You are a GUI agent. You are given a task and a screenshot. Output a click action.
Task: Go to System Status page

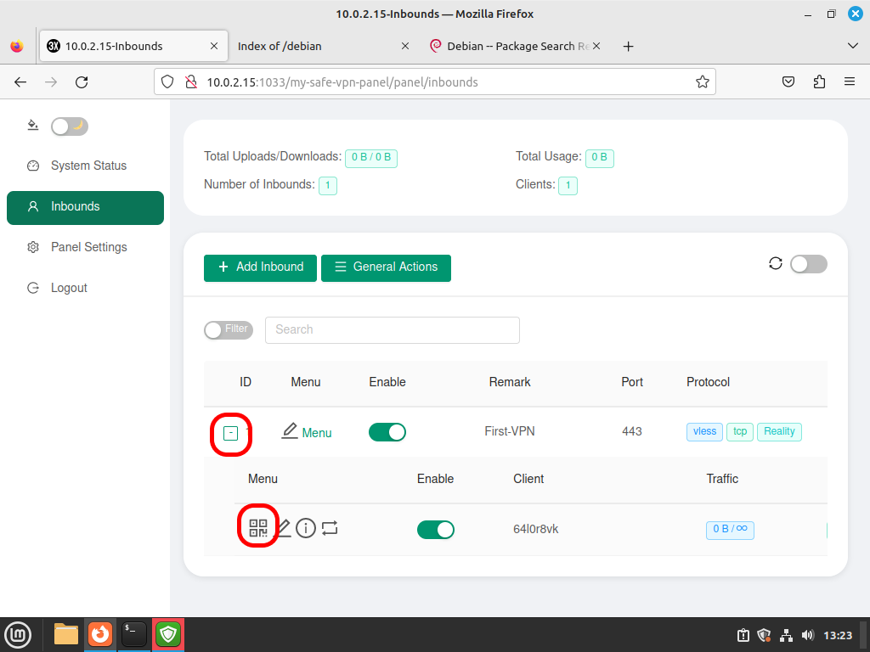(x=86, y=166)
